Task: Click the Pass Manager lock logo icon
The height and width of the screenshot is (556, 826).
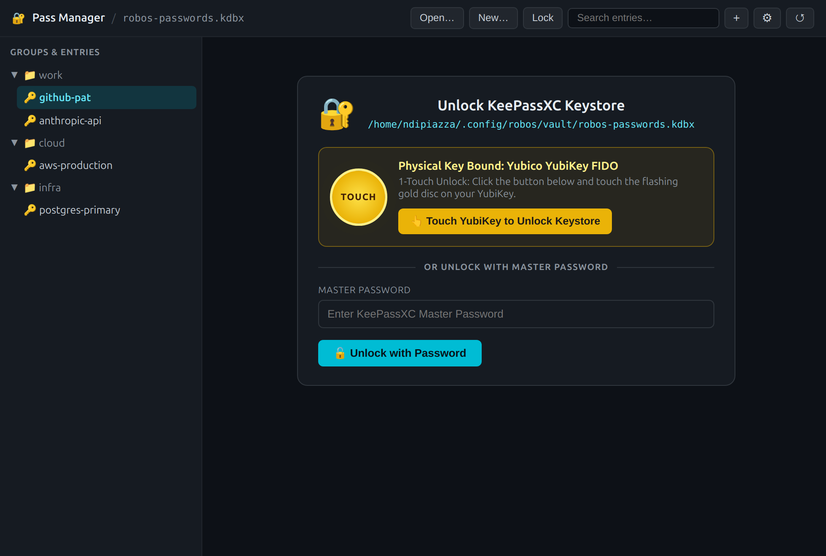Action: pos(19,18)
